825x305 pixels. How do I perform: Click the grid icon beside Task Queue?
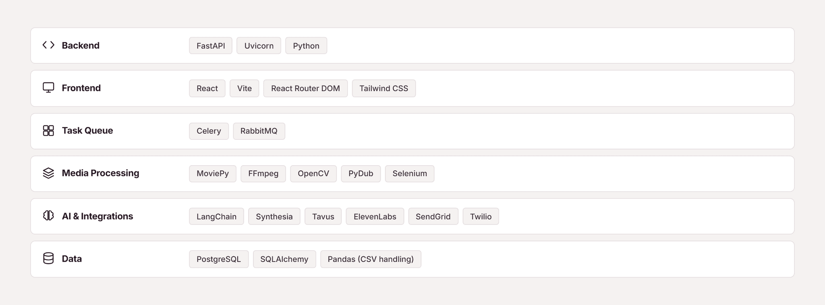(48, 131)
